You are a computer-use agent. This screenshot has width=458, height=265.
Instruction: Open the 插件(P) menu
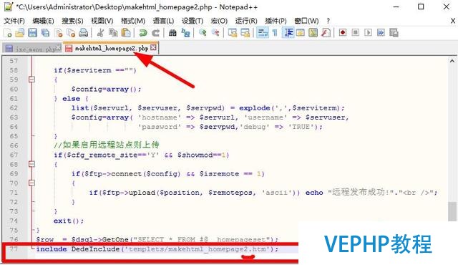pyautogui.click(x=276, y=21)
